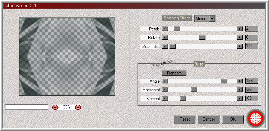Decrease Horizontal offset with left arrow

click(165, 89)
